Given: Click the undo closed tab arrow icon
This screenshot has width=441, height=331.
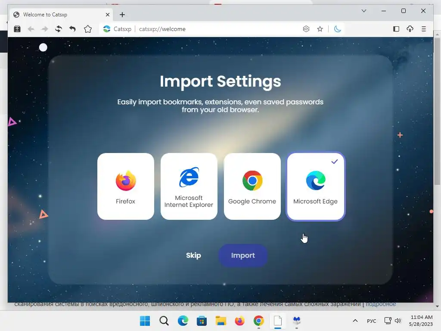Looking at the screenshot, I should pyautogui.click(x=72, y=29).
